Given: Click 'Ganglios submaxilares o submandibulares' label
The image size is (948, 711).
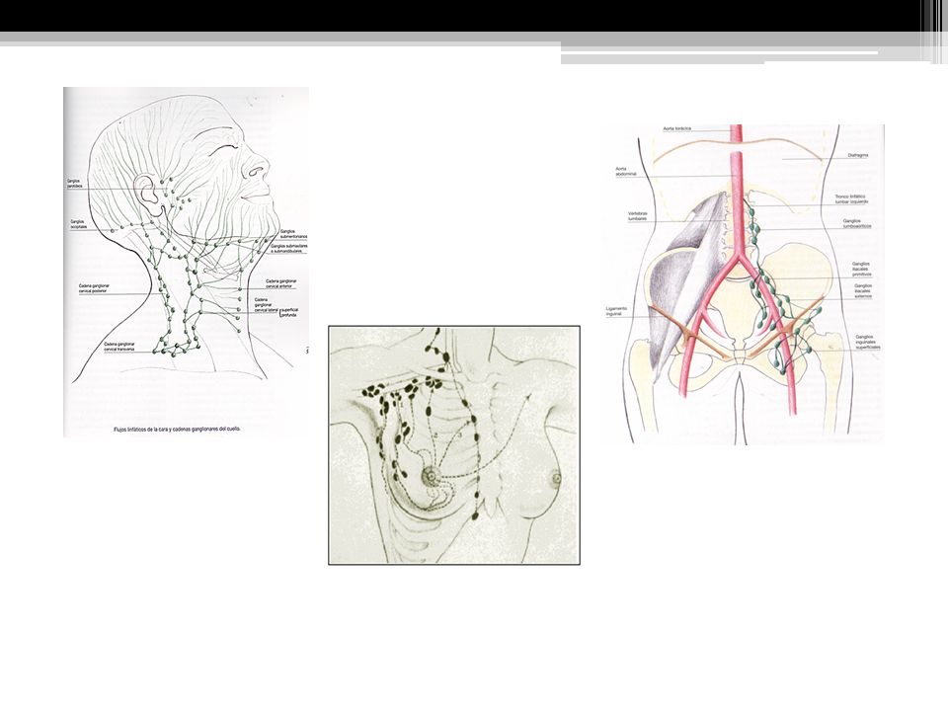Looking at the screenshot, I should (x=289, y=249).
